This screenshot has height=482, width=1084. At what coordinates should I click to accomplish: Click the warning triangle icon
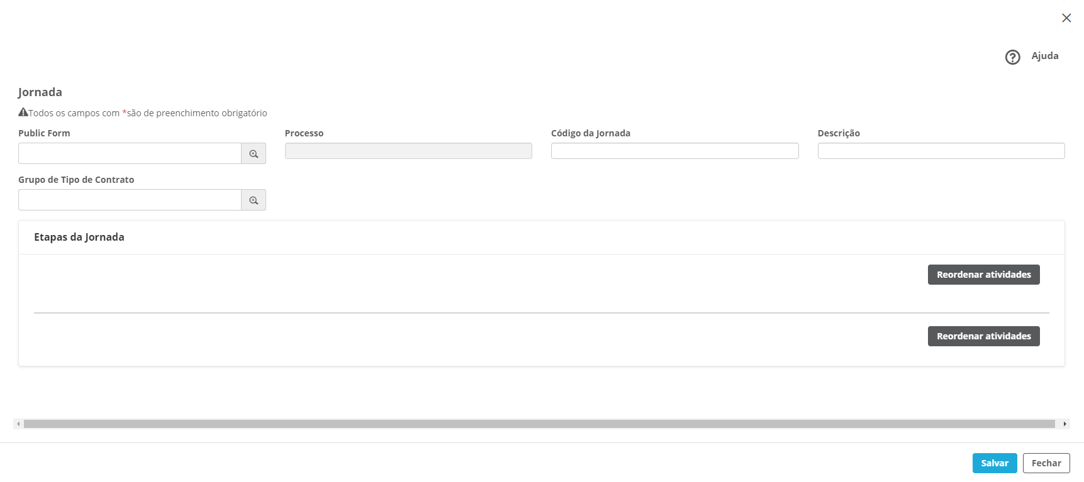click(x=23, y=112)
